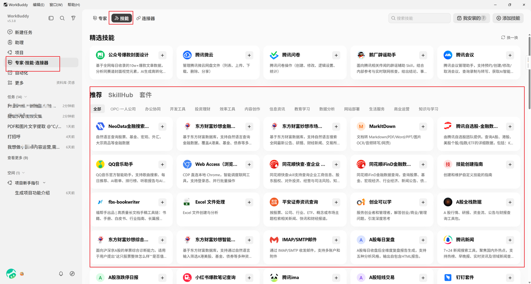Image resolution: width=531 pixels, height=284 pixels.
Task: Filter skills by 知识与学习 category
Action: [428, 109]
